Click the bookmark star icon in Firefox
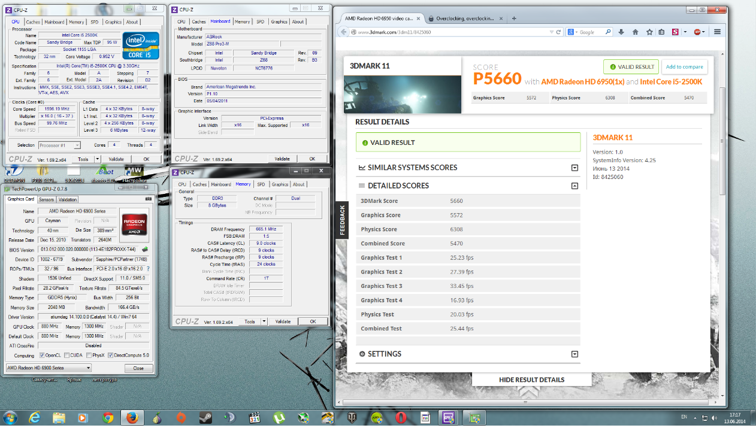Viewport: 756px width, 431px height. click(x=649, y=32)
